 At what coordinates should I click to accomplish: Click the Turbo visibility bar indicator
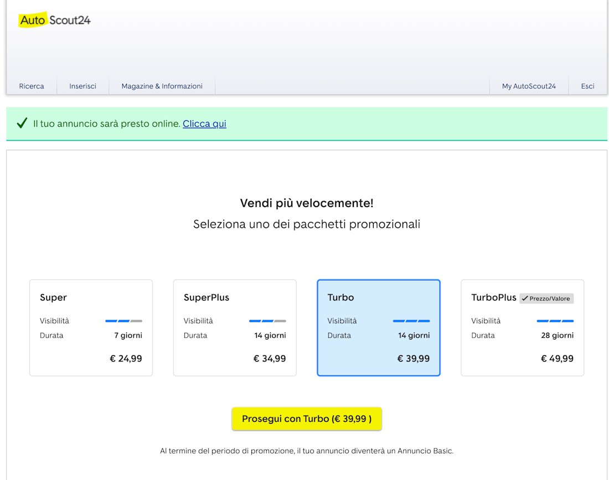[411, 321]
